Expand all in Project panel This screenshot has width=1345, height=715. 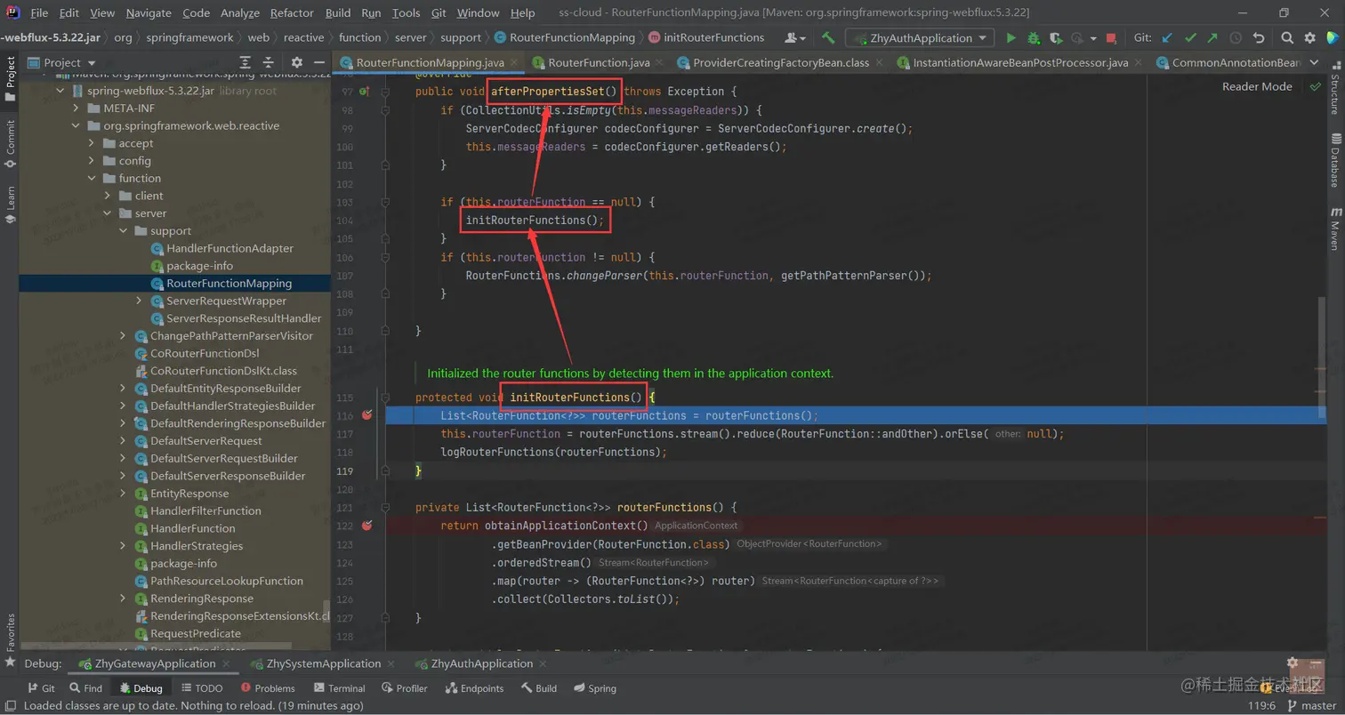246,62
